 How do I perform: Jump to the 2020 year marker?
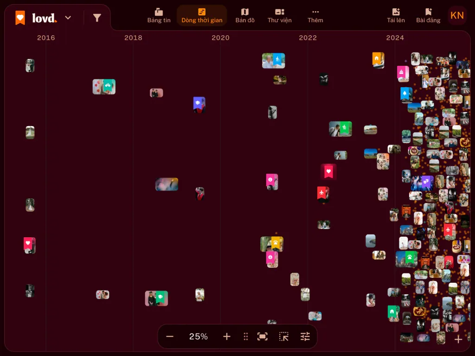coord(220,38)
